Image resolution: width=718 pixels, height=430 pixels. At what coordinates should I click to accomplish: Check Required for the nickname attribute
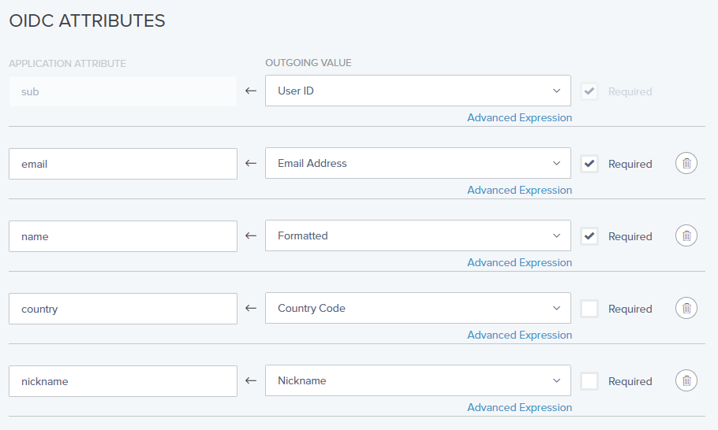(x=589, y=381)
